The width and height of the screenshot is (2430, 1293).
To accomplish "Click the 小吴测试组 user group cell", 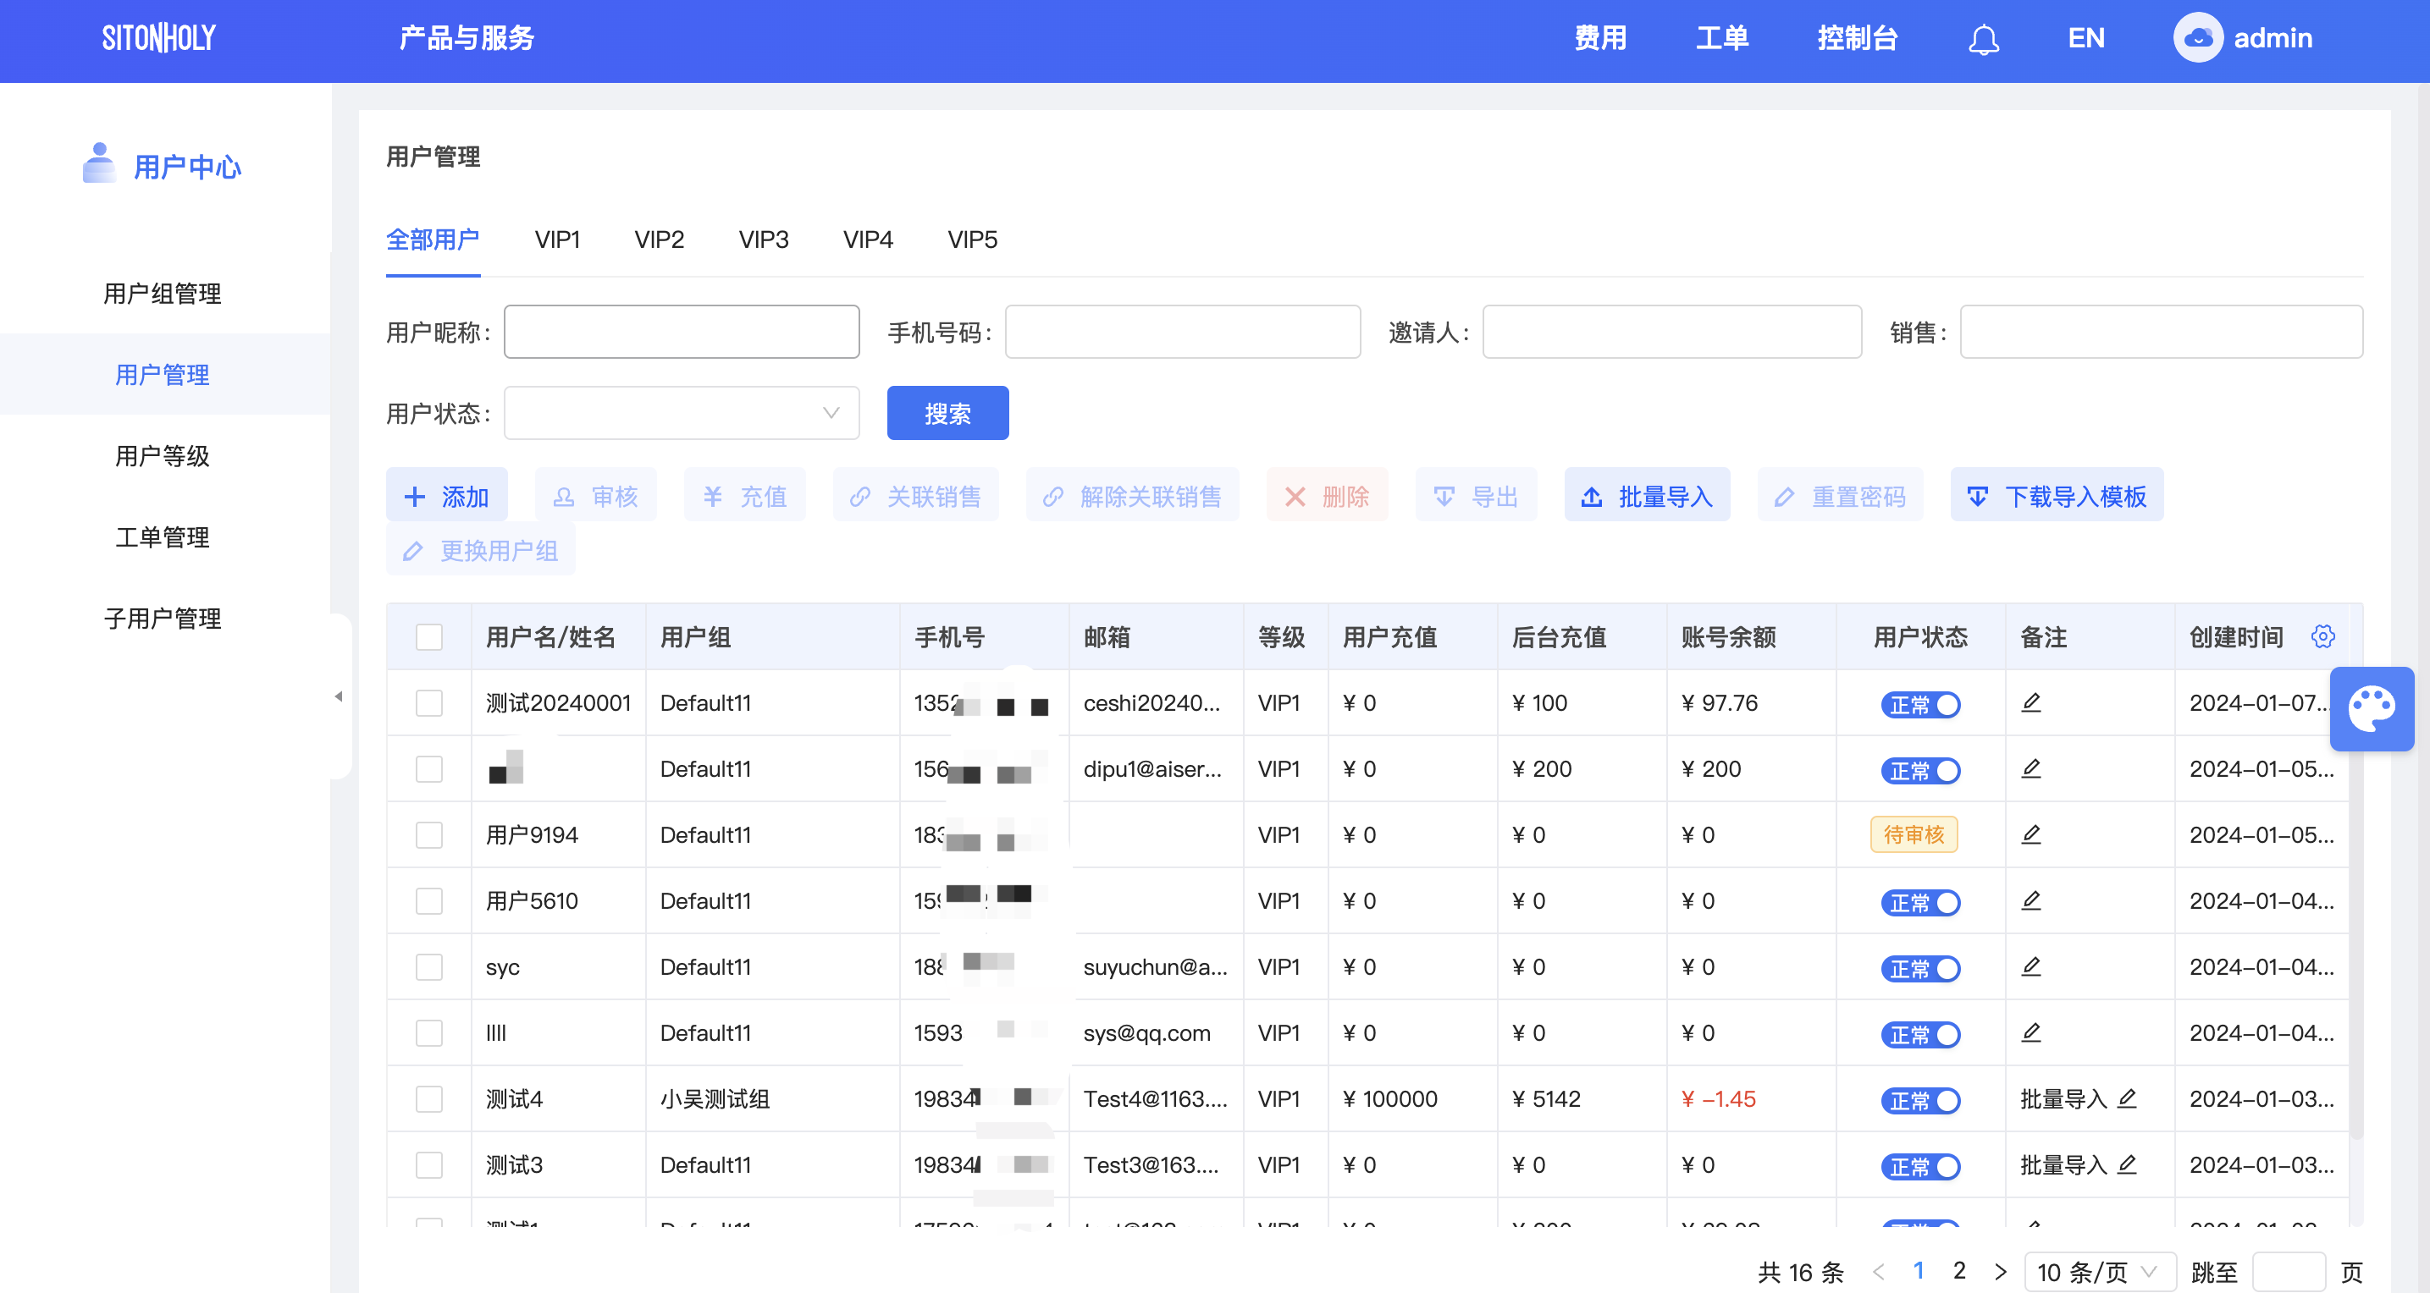I will tap(714, 1098).
